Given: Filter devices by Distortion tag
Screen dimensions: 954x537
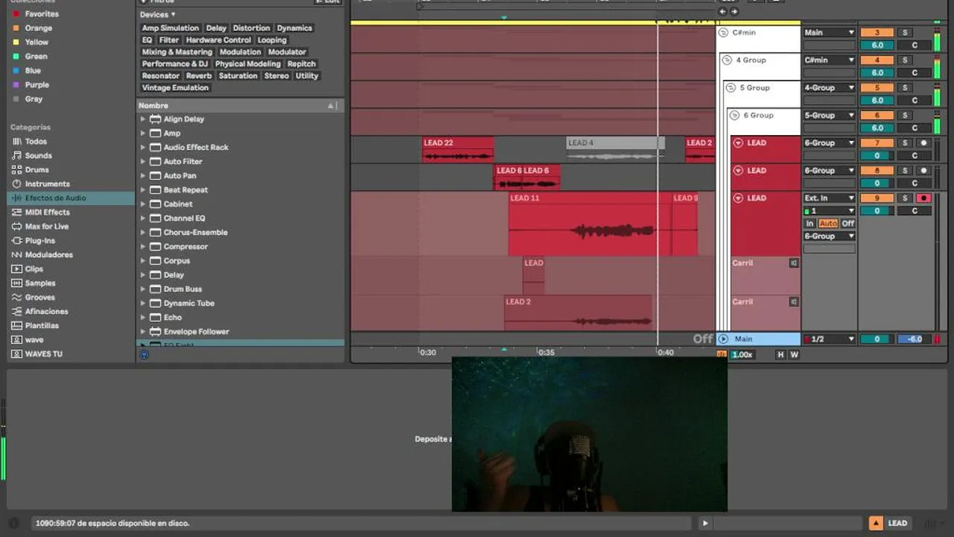Looking at the screenshot, I should click(x=251, y=28).
